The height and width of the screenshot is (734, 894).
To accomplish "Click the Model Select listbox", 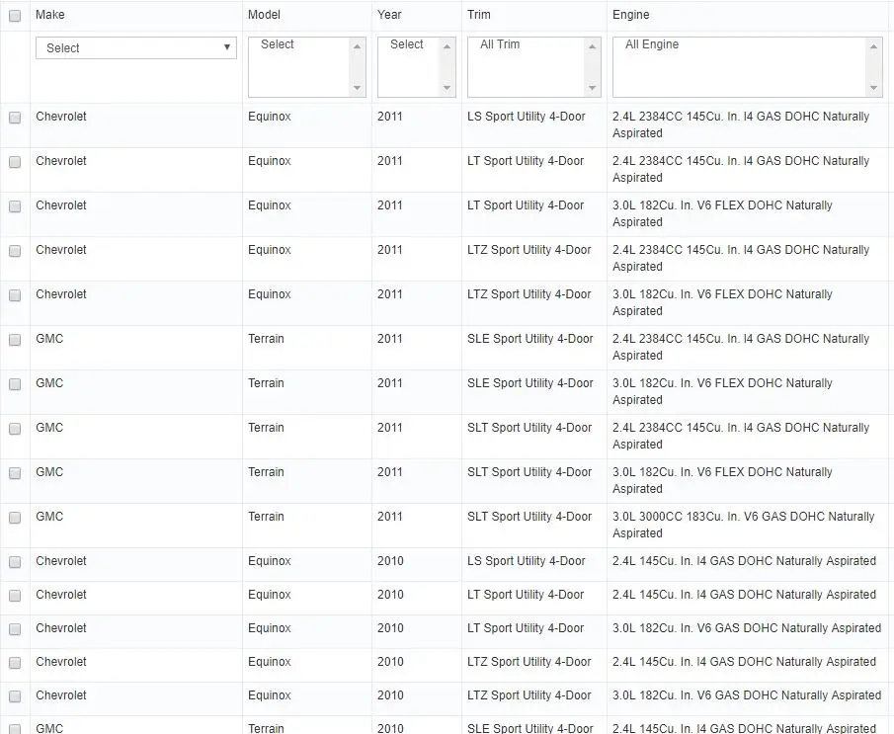I will [307, 67].
